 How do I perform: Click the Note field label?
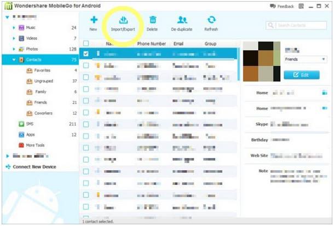[x=263, y=171]
